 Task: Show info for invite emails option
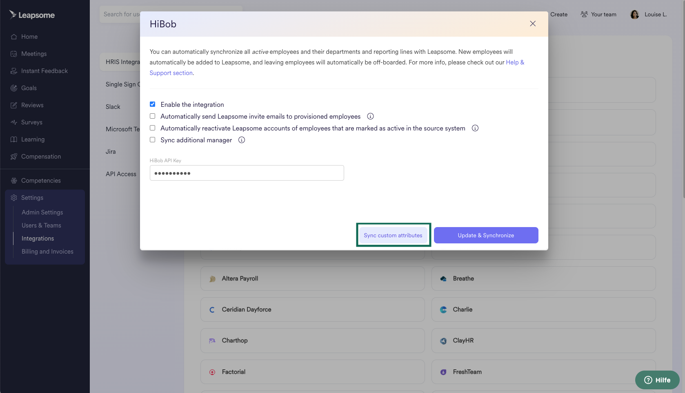coord(370,116)
